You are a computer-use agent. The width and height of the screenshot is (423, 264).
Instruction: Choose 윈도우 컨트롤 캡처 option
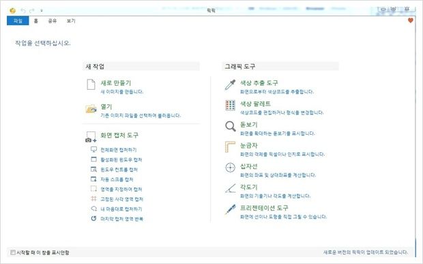click(x=119, y=169)
